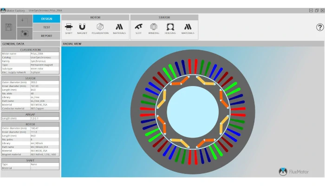The width and height of the screenshot is (325, 186).
Task: Select the No. poles value 8
Action: (x=45, y=139)
